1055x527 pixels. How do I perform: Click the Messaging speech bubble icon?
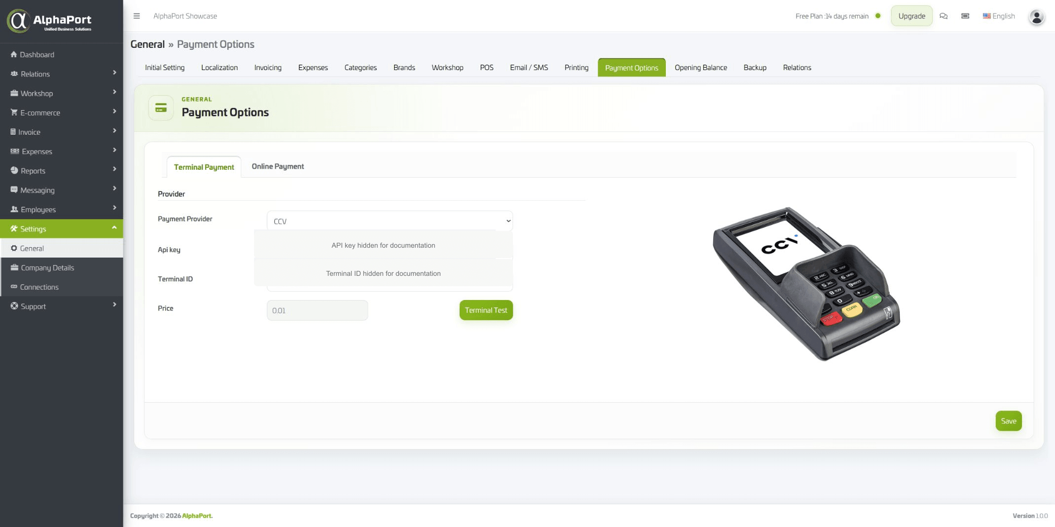(14, 189)
